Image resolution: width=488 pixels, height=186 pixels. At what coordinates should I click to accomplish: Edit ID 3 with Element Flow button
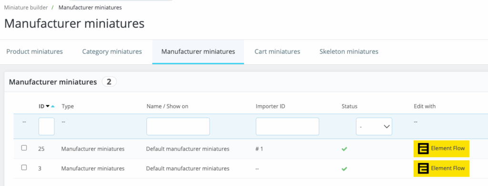click(441, 168)
